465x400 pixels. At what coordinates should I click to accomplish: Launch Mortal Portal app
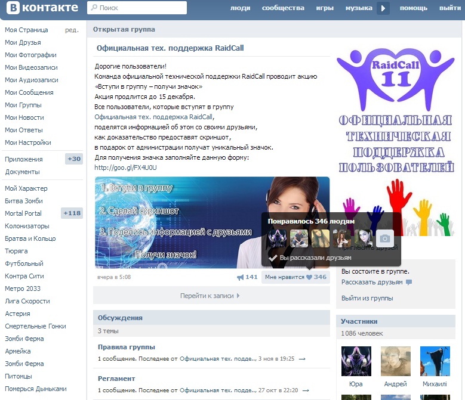23,213
